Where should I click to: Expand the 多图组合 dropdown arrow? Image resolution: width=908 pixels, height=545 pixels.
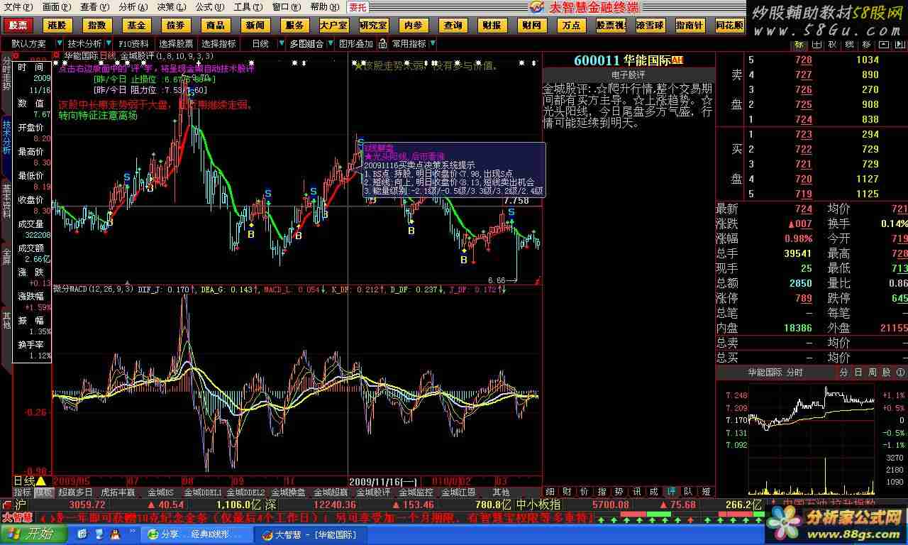(x=329, y=44)
